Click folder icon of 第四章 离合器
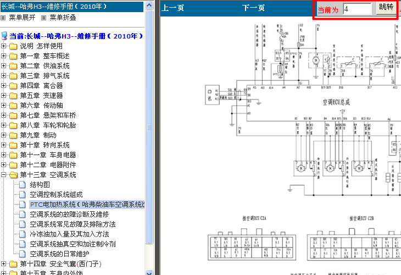401x275 pixels. click(x=13, y=86)
